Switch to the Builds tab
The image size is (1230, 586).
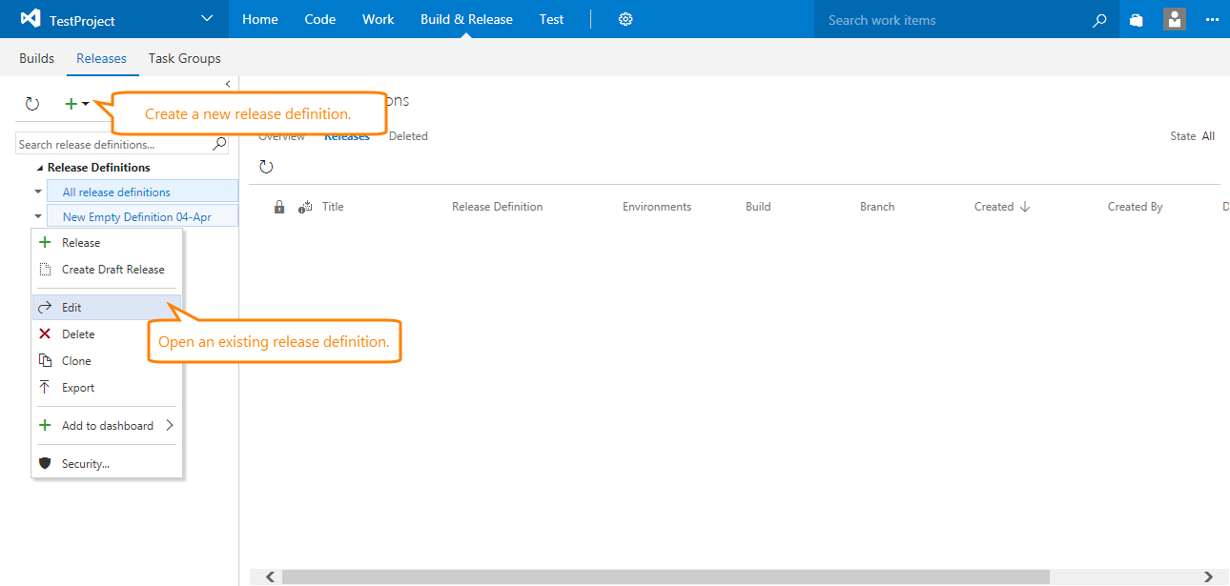click(36, 58)
